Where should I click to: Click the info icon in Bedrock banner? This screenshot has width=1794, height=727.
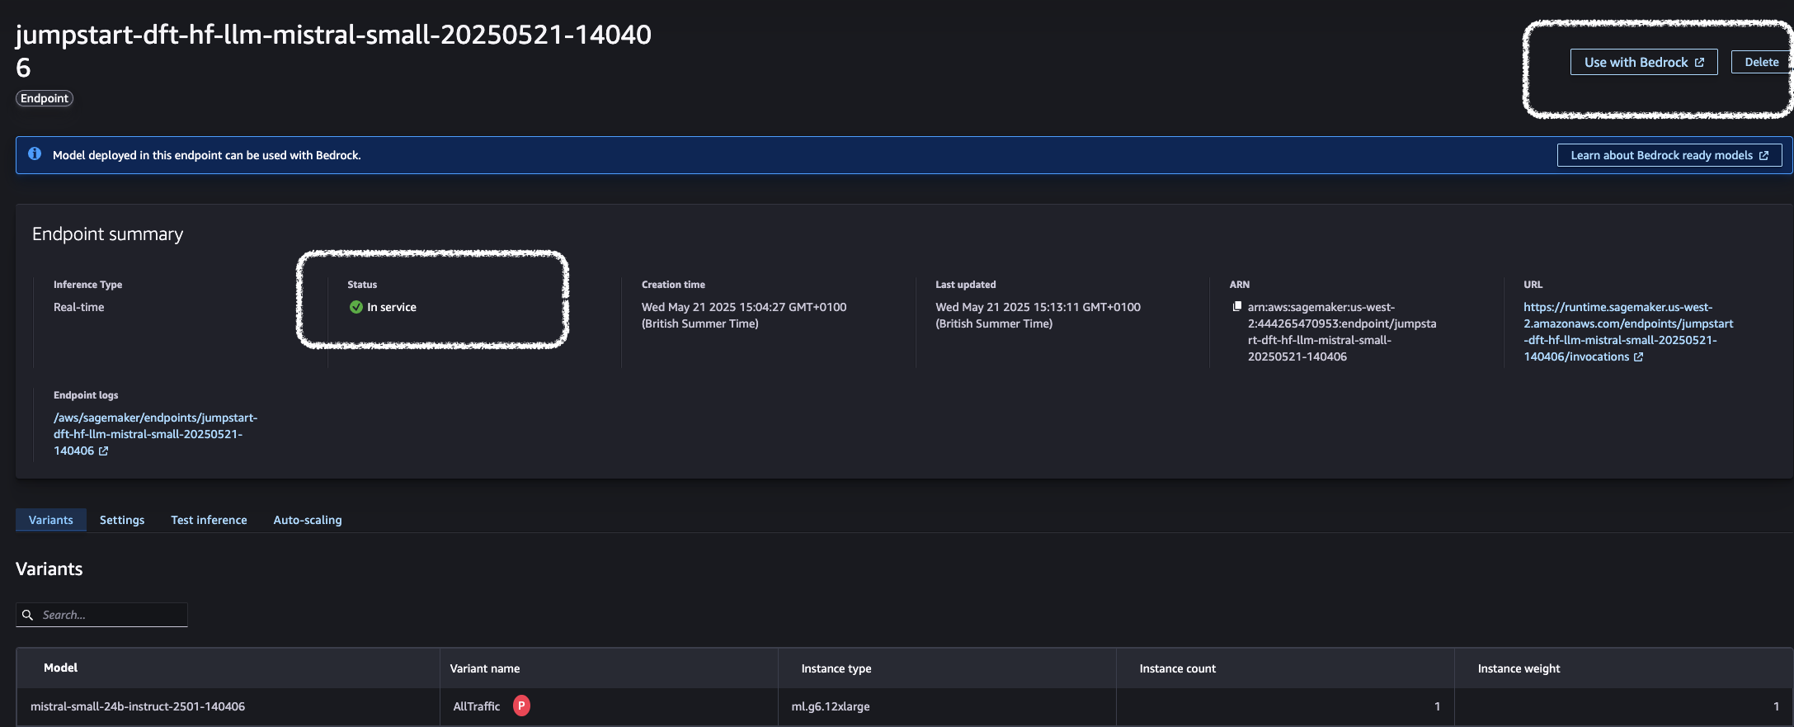point(35,153)
